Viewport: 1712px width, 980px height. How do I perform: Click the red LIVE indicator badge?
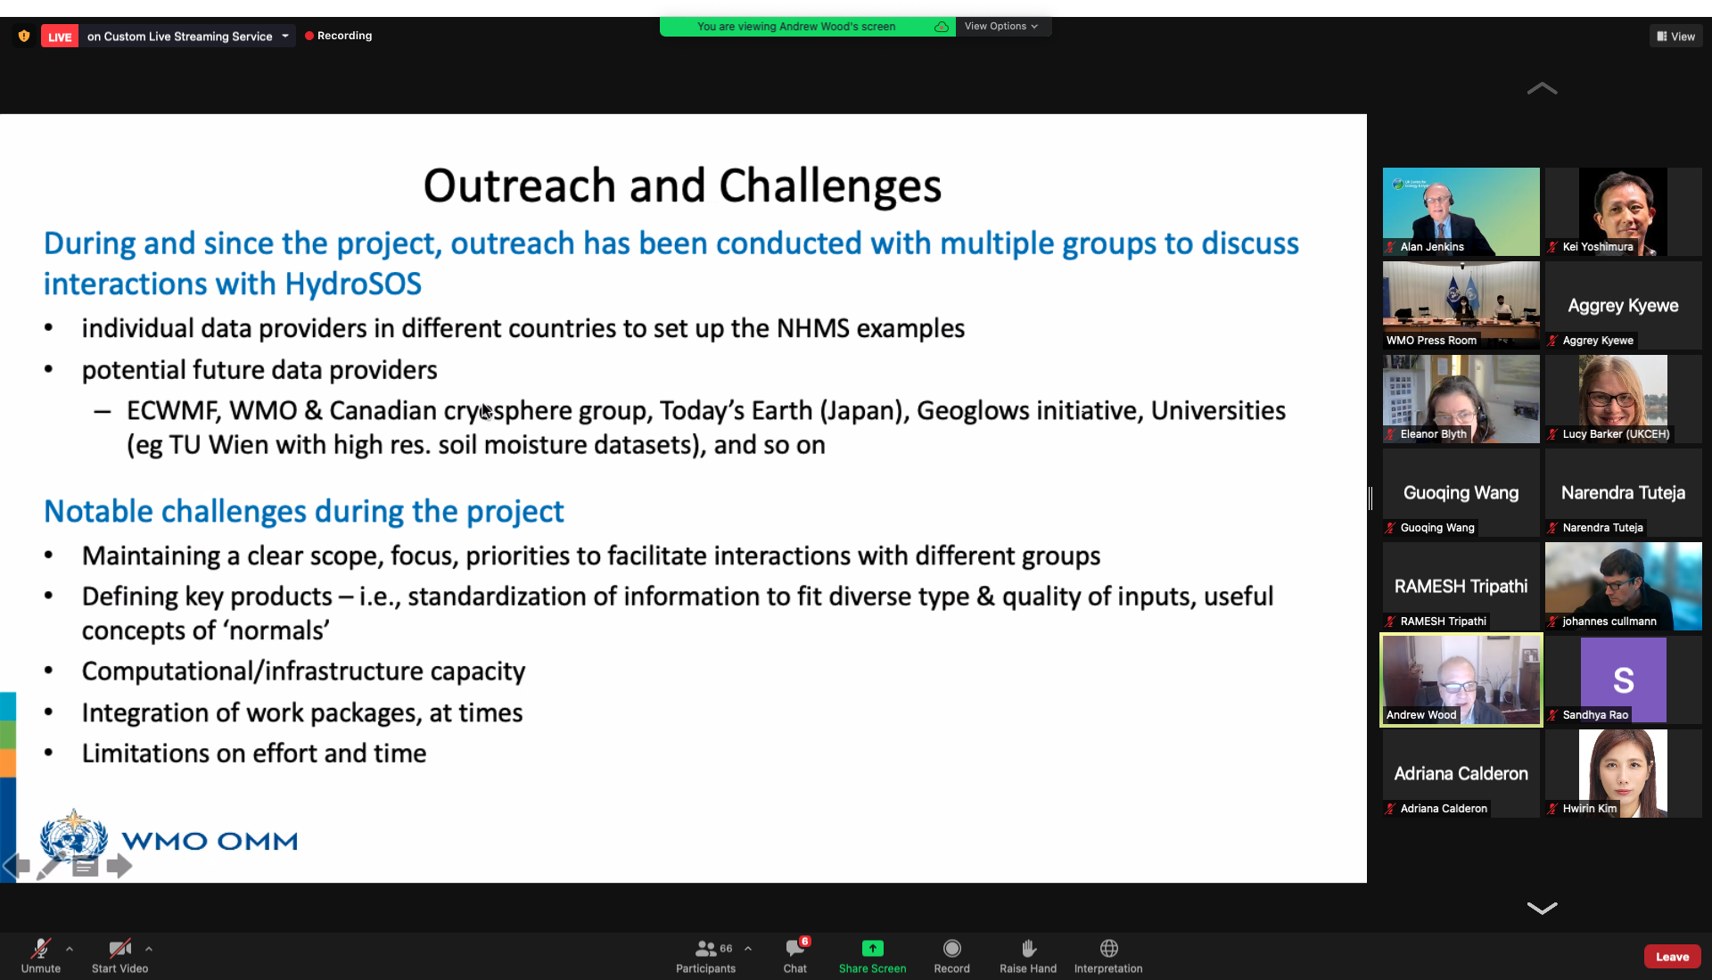60,37
